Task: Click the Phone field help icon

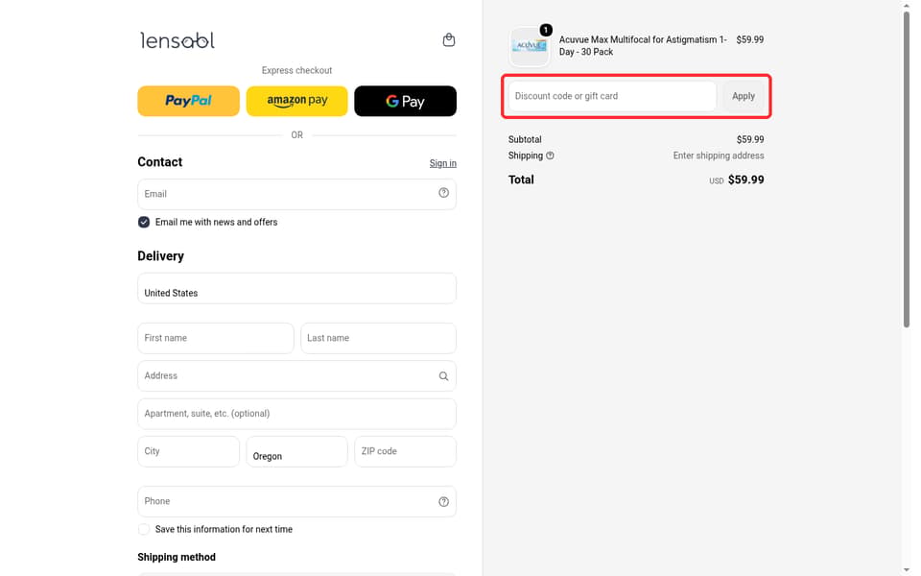Action: coord(443,501)
